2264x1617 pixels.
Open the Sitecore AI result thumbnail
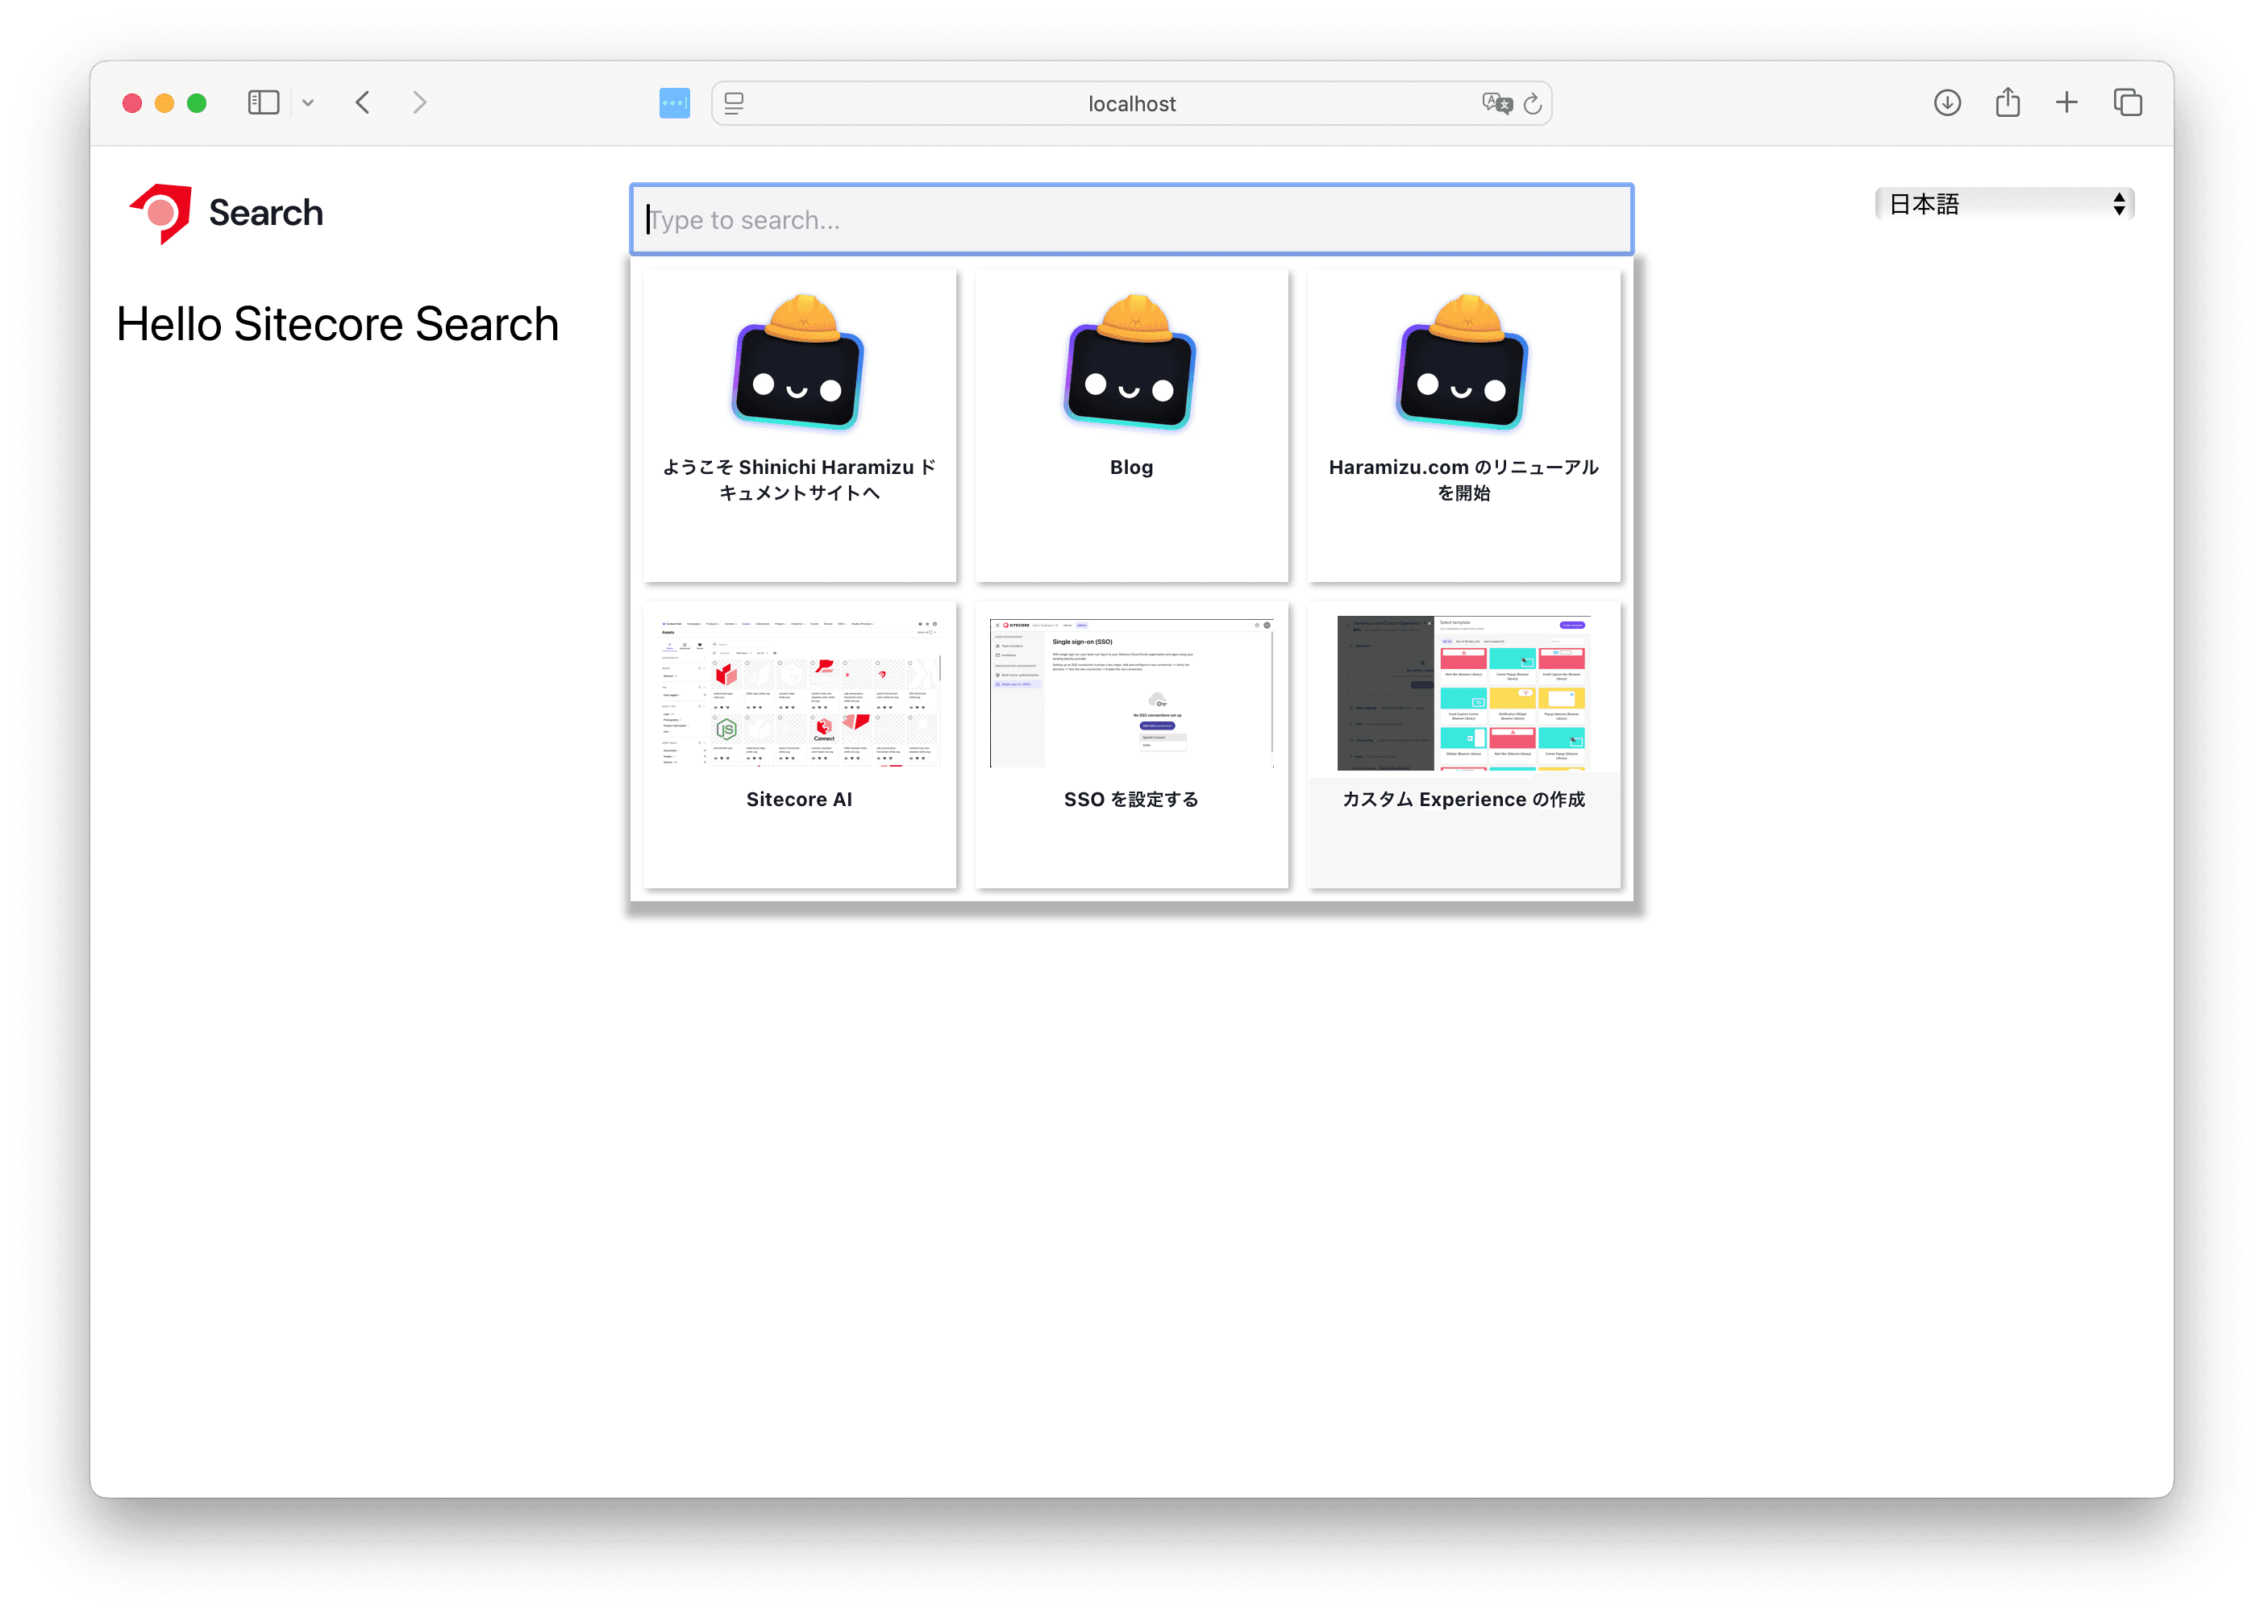(799, 694)
